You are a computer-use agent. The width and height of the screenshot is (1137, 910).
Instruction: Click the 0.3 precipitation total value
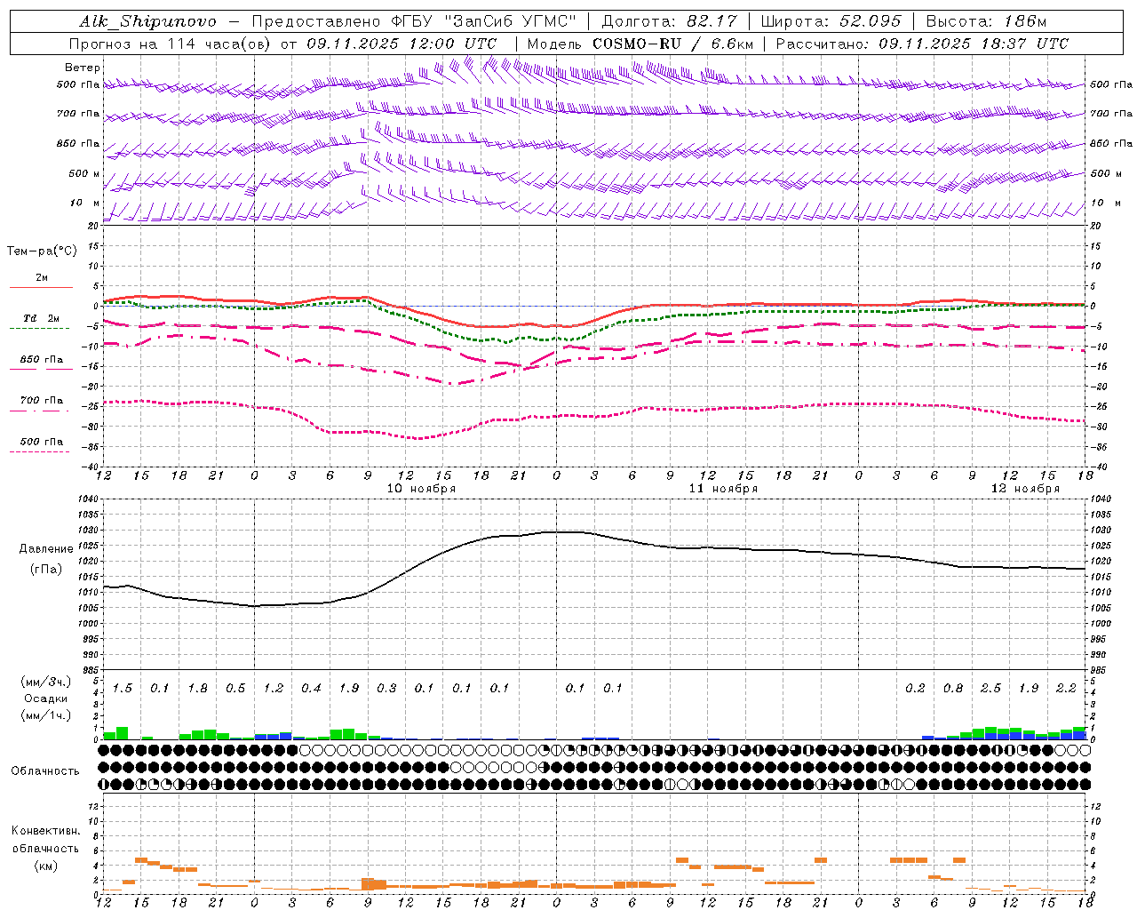coord(386,688)
